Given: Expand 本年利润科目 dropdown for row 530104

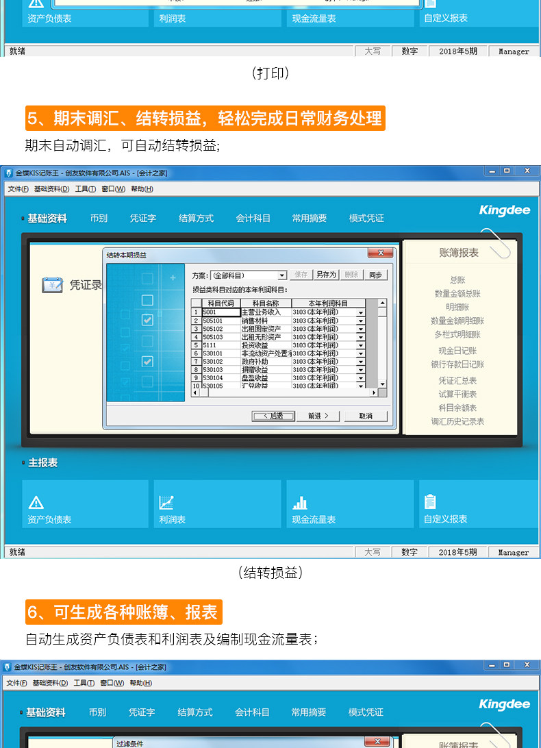Looking at the screenshot, I should [x=361, y=378].
